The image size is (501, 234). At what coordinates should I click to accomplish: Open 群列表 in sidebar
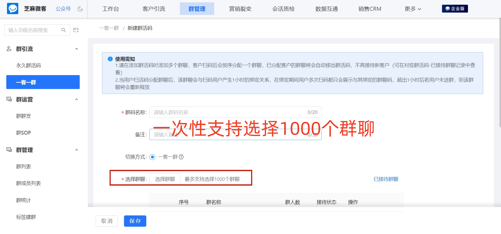click(x=24, y=166)
